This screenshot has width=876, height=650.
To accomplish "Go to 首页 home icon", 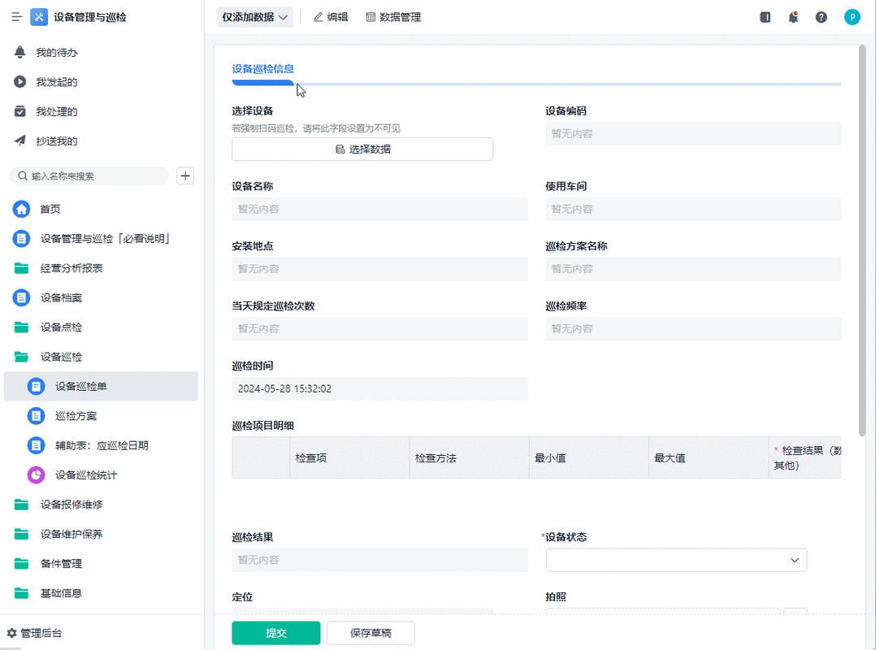I will tap(21, 209).
